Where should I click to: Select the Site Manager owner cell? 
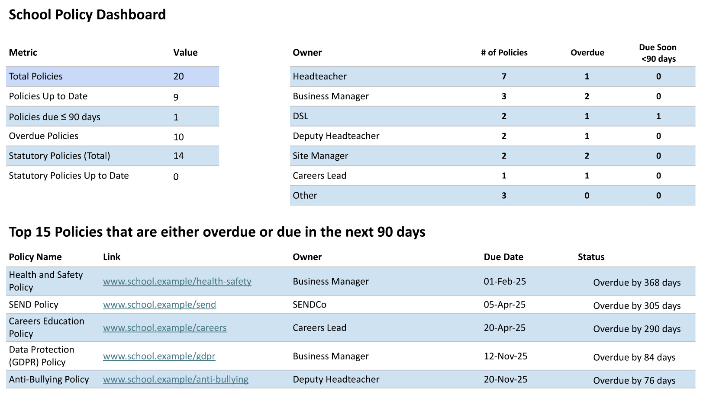pos(320,156)
